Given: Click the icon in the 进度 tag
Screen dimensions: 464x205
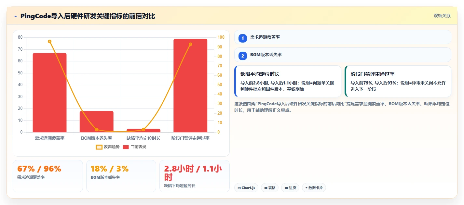Looking at the screenshot, I should [286, 188].
